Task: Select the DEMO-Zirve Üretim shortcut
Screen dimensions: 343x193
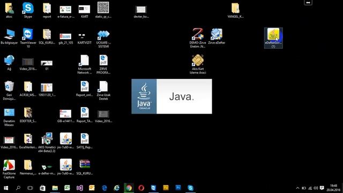Action: (x=198, y=38)
